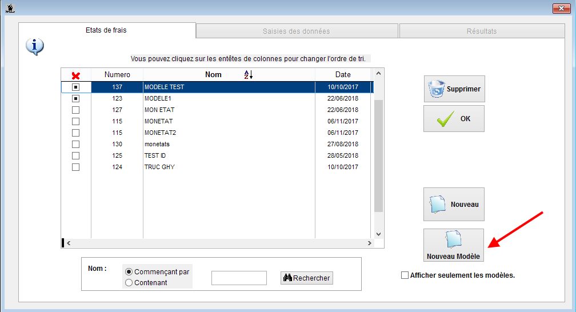Switch to the Saisies des données tab

297,31
